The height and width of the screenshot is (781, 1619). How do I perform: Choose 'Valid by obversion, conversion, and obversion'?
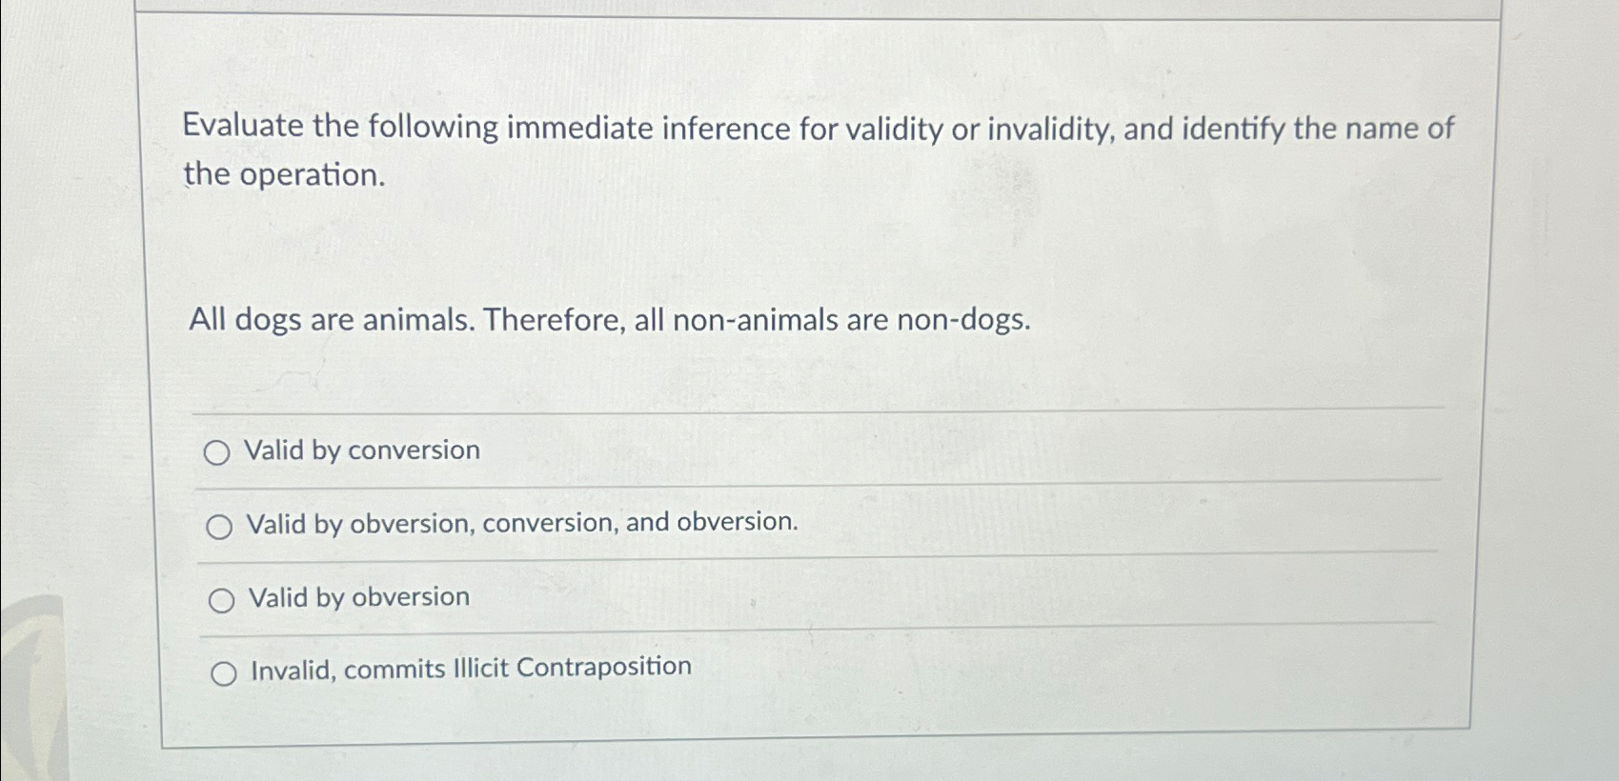pos(223,525)
